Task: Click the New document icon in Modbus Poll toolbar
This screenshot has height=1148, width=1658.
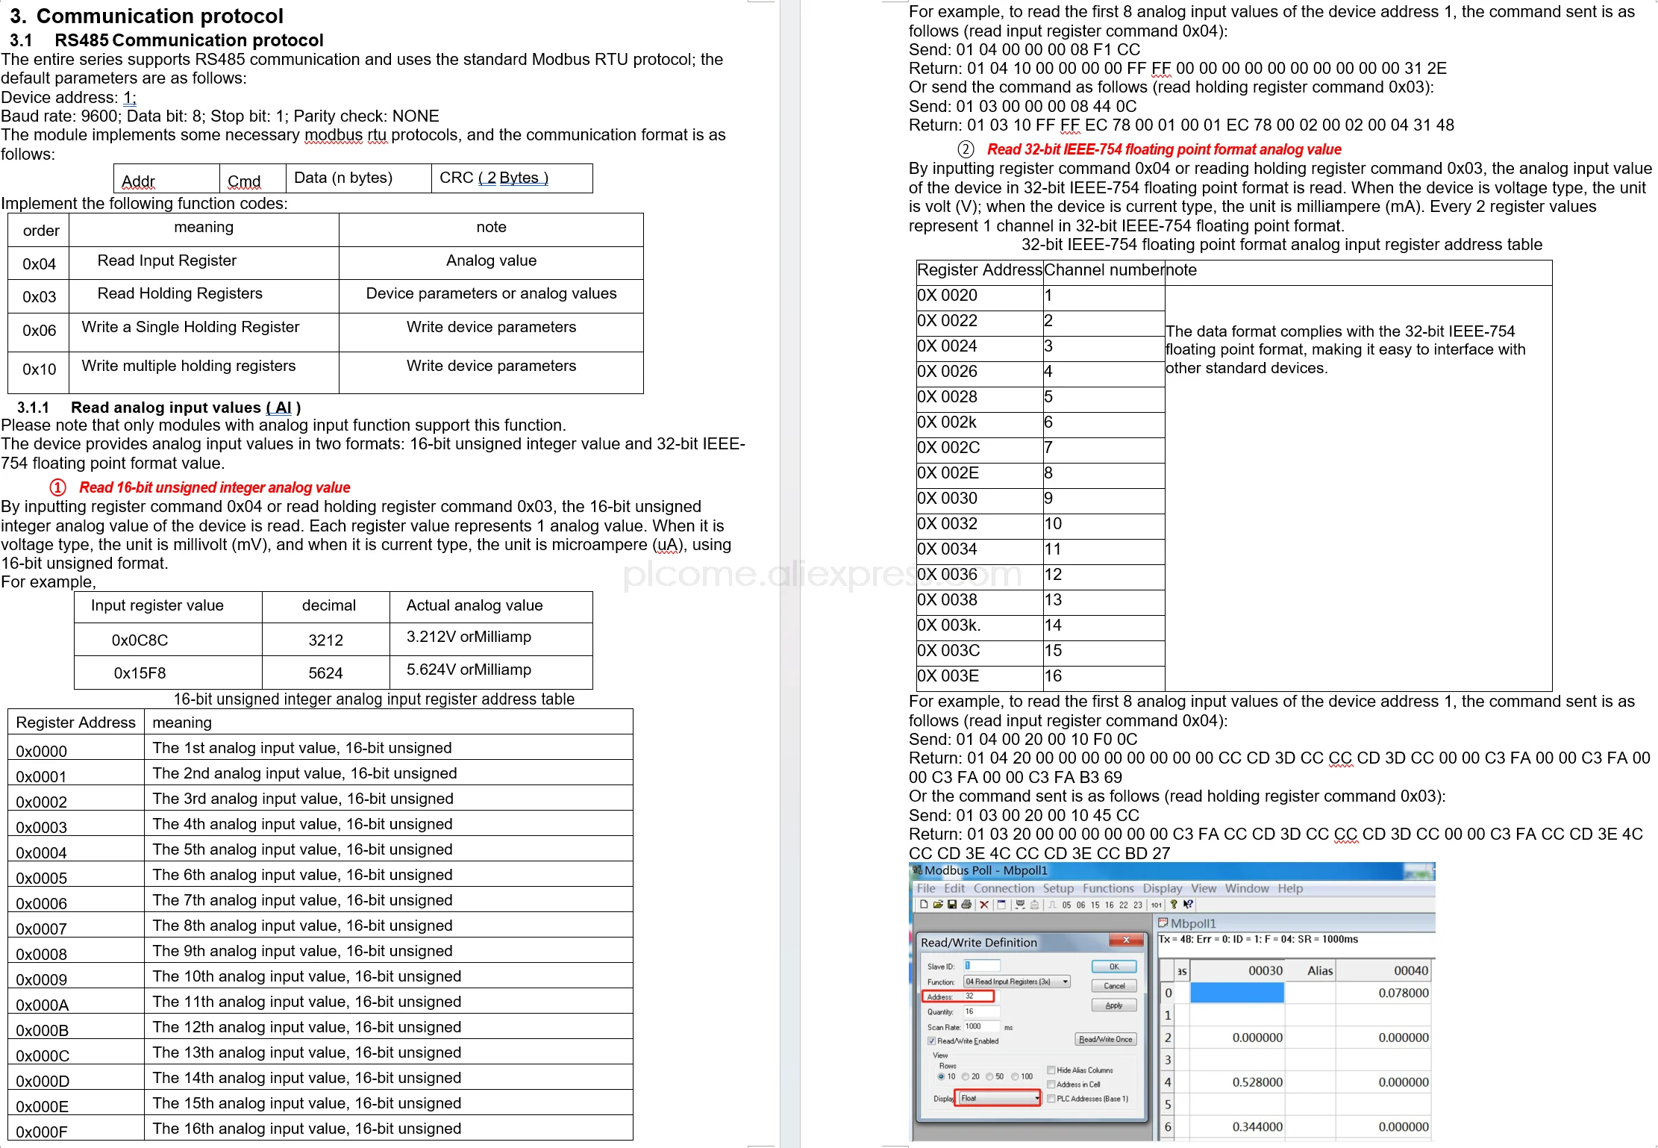Action: coord(924,905)
